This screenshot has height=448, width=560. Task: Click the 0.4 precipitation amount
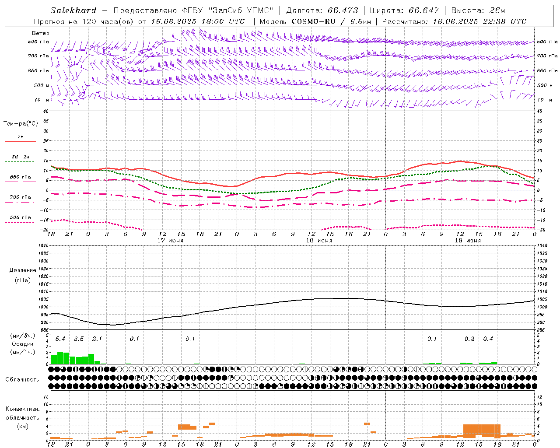488,339
